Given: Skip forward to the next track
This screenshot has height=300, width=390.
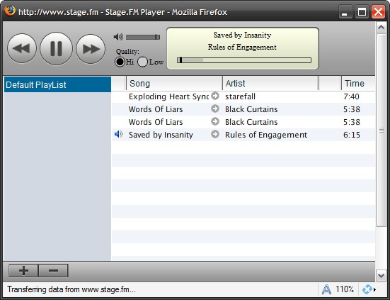Looking at the screenshot, I should pyautogui.click(x=91, y=49).
